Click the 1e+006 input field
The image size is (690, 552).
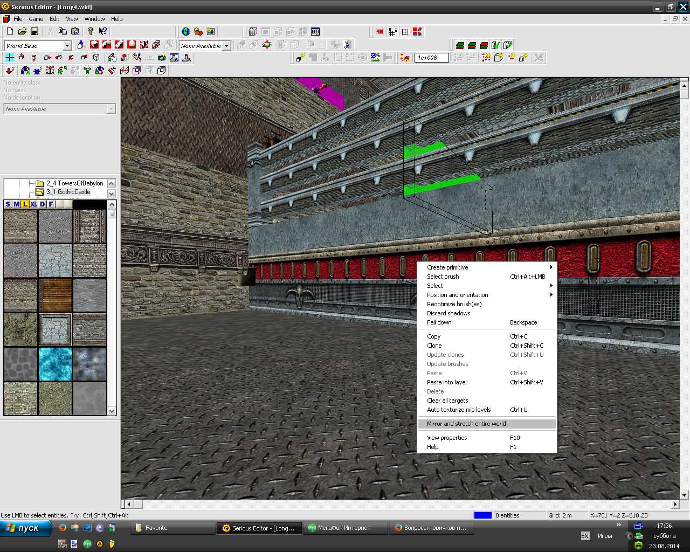431,58
